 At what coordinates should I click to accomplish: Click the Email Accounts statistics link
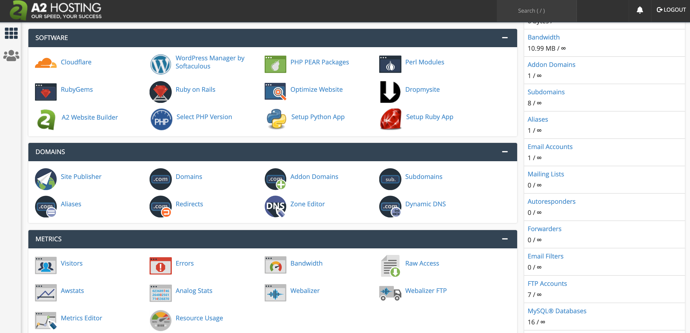(550, 147)
